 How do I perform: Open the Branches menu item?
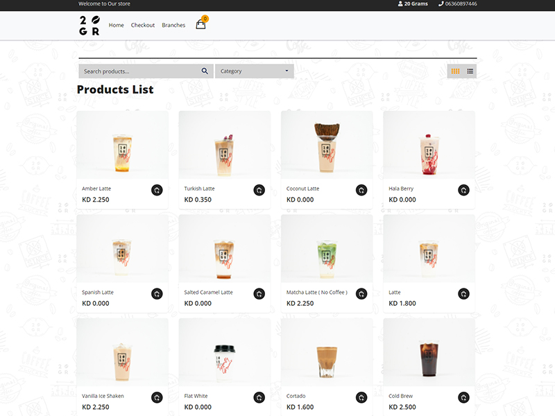tap(173, 25)
